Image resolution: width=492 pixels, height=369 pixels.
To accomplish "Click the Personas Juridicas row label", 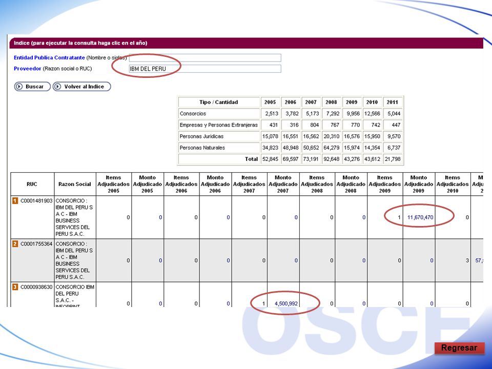I will [x=201, y=136].
